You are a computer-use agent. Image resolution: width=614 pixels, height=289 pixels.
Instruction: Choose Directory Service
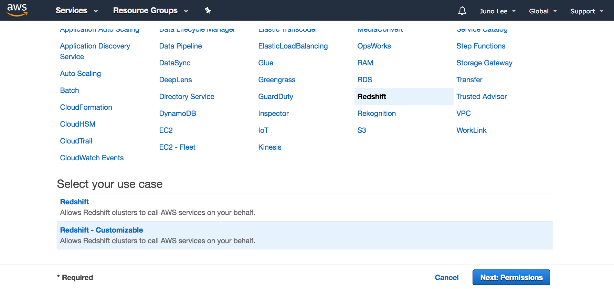(187, 97)
